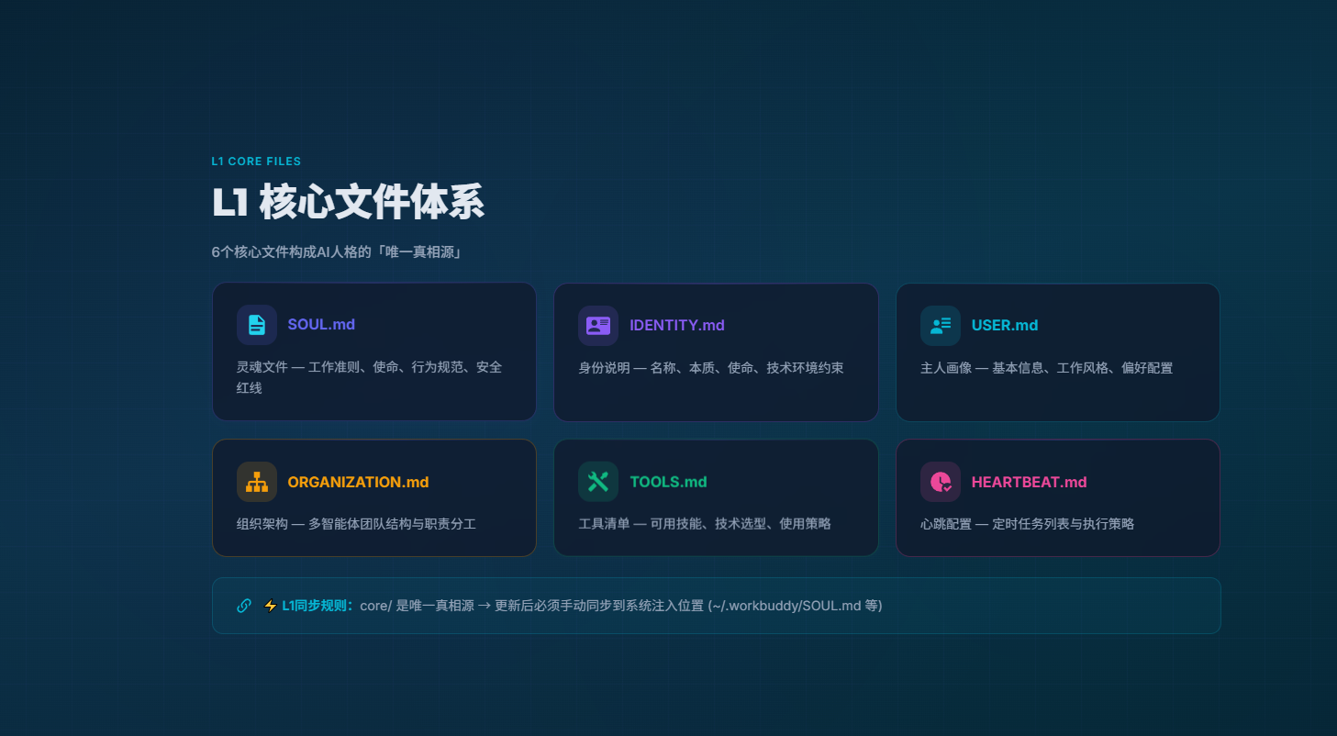Click the IDENTITY.md ID card icon
Image resolution: width=1337 pixels, height=736 pixels.
598,325
